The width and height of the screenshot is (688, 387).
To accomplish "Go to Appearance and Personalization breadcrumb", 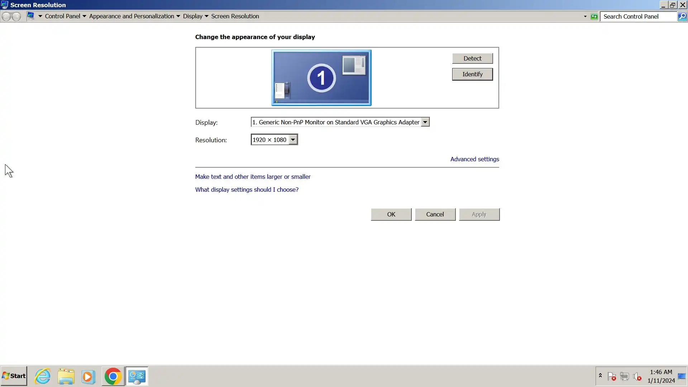I will point(132,16).
